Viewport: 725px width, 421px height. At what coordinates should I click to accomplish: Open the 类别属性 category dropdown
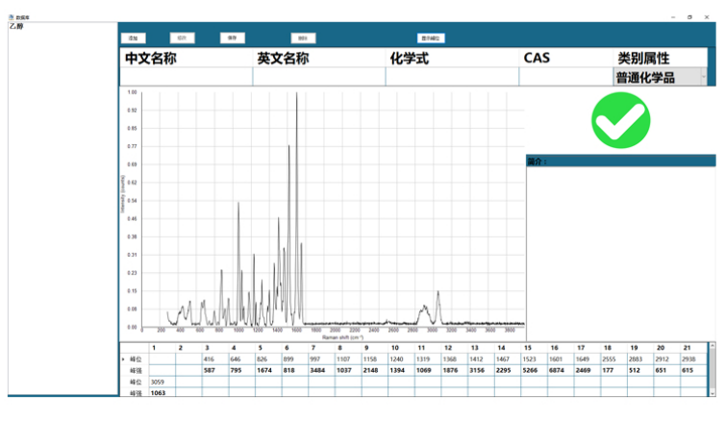tap(705, 77)
